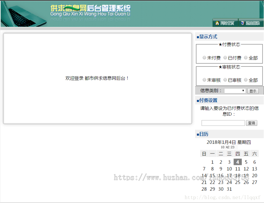Click the blue square icon beside 付费设置
264x203 pixels.
point(197,100)
